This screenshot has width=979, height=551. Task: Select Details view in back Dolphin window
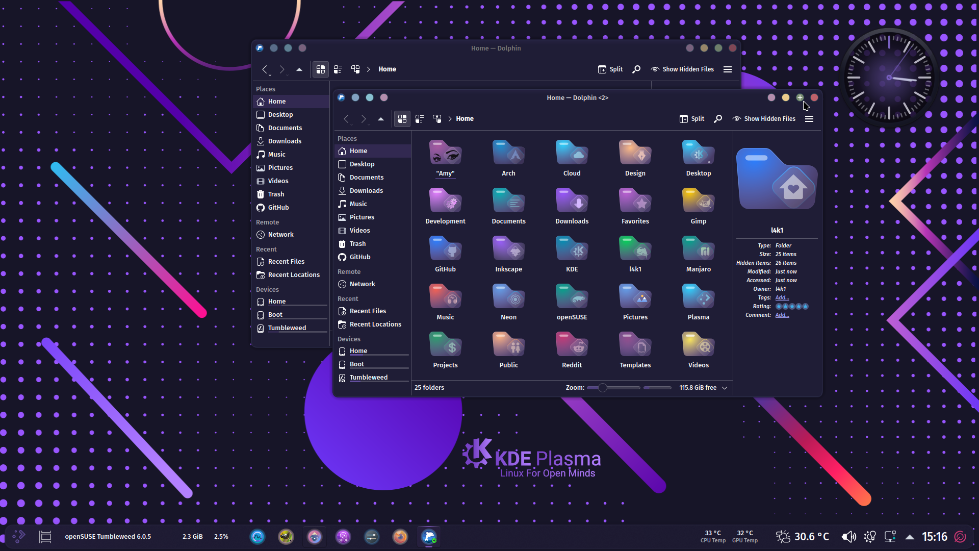pyautogui.click(x=355, y=69)
